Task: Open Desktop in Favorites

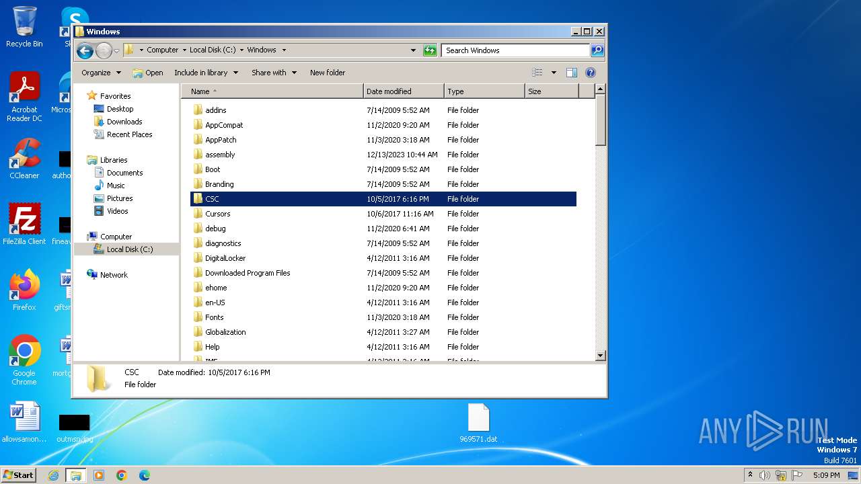Action: click(x=120, y=109)
